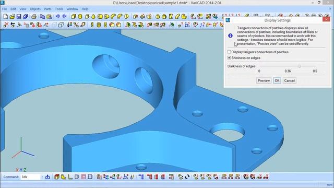Viewport: 334px width, 188px height.
Task: Click the sphere solid icon in the top toolbar
Action: tap(158, 16)
